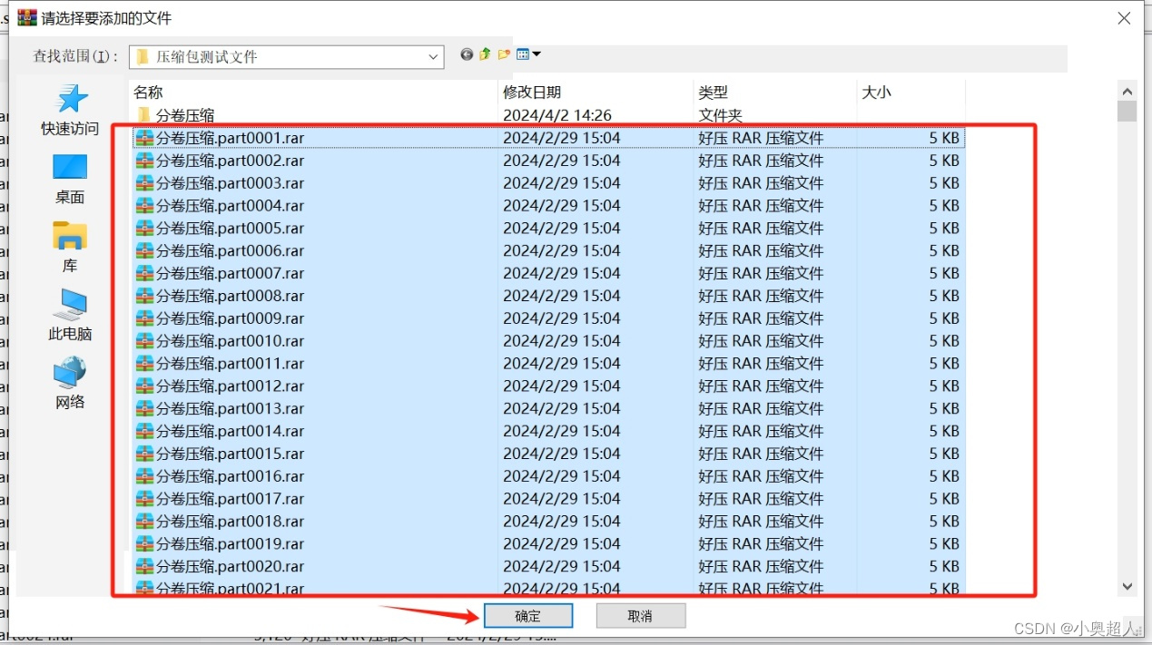Click the 取消 button
Viewport: 1152px width, 645px height.
click(640, 616)
